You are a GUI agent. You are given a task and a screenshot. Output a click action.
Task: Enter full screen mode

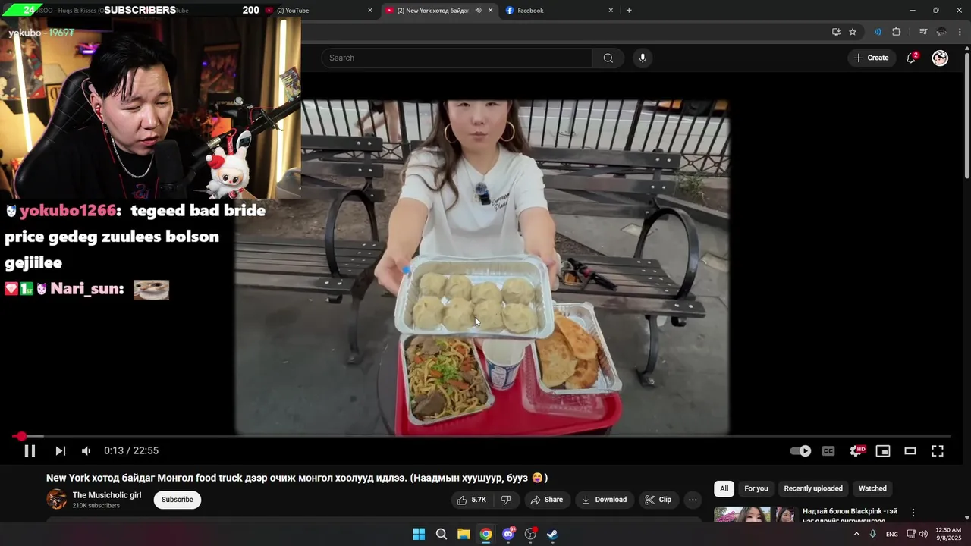tap(938, 451)
